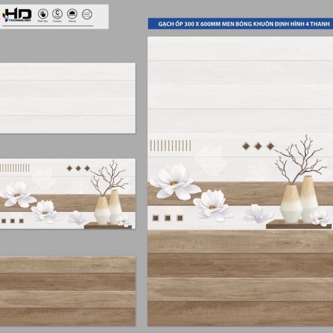This screenshot has height=333, width=333.
Task: Select the plain white striped tile sample
Action: [x=68, y=98]
